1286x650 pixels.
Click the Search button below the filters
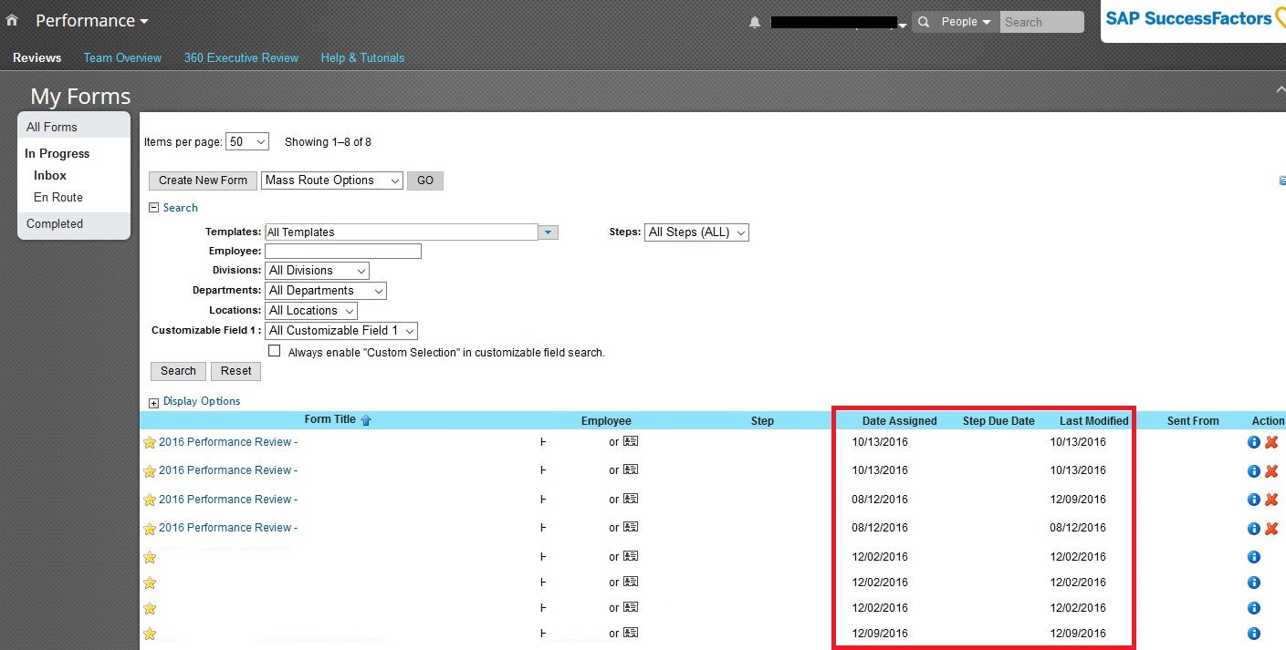(178, 371)
